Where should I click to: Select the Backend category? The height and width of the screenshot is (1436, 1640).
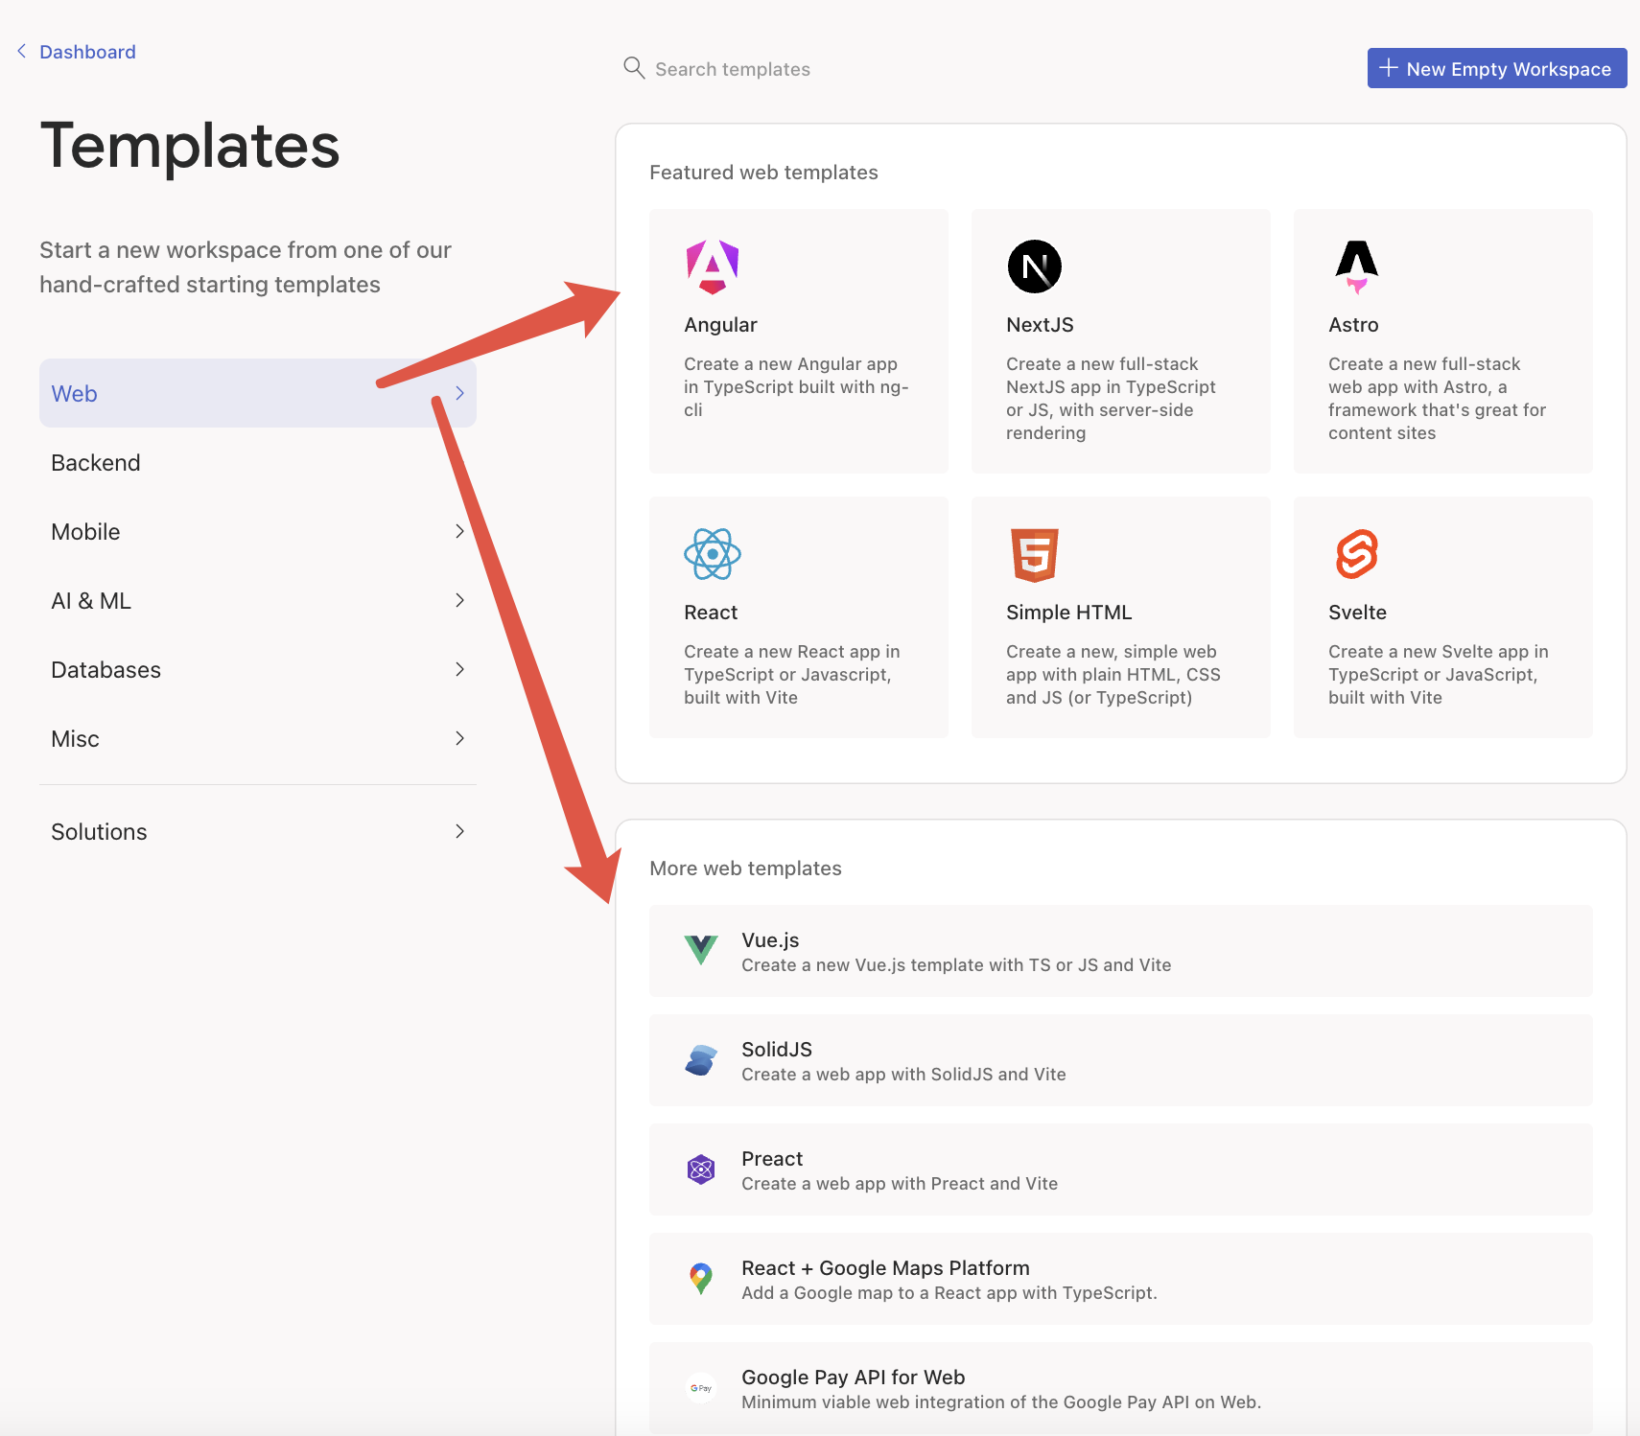tap(258, 462)
